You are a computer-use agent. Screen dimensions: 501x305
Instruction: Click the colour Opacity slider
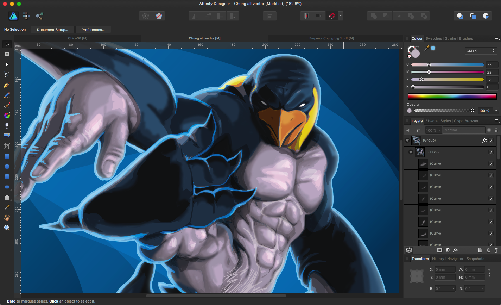[444, 111]
